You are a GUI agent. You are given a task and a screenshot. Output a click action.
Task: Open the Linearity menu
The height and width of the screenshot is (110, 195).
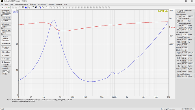tap(59, 4)
